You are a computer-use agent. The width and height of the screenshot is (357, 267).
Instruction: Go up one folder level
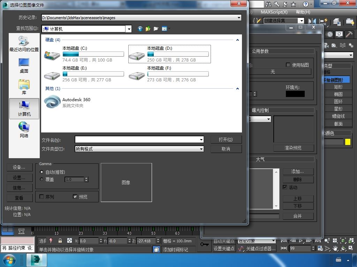click(x=148, y=29)
